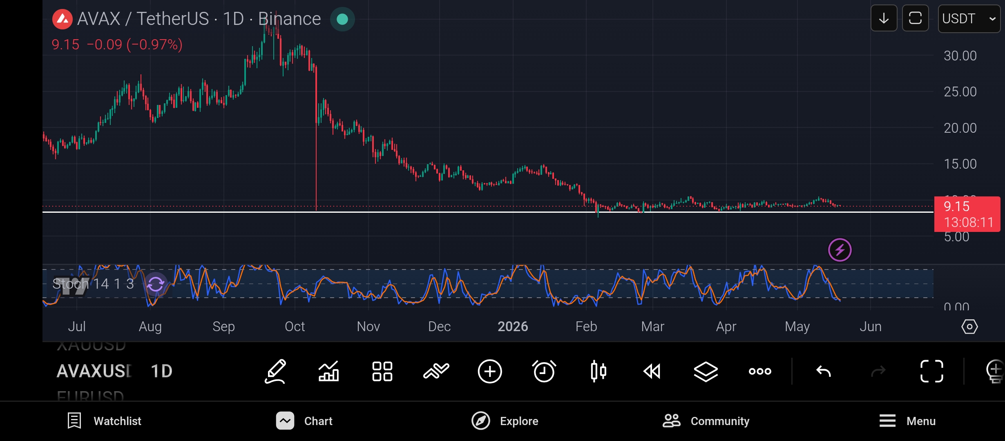Switch to the Chart tab
The height and width of the screenshot is (441, 1005).
(304, 421)
